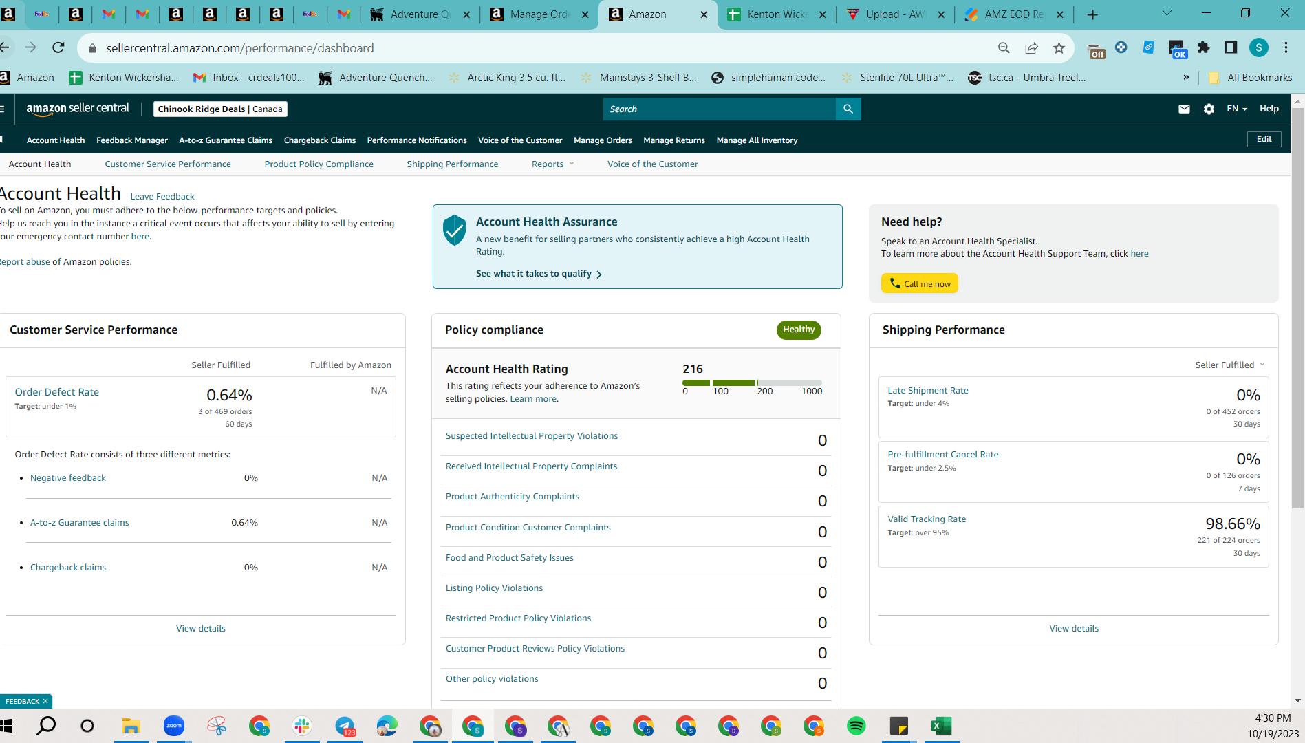This screenshot has width=1305, height=743.
Task: Click the Seller Central search field
Action: [x=720, y=109]
